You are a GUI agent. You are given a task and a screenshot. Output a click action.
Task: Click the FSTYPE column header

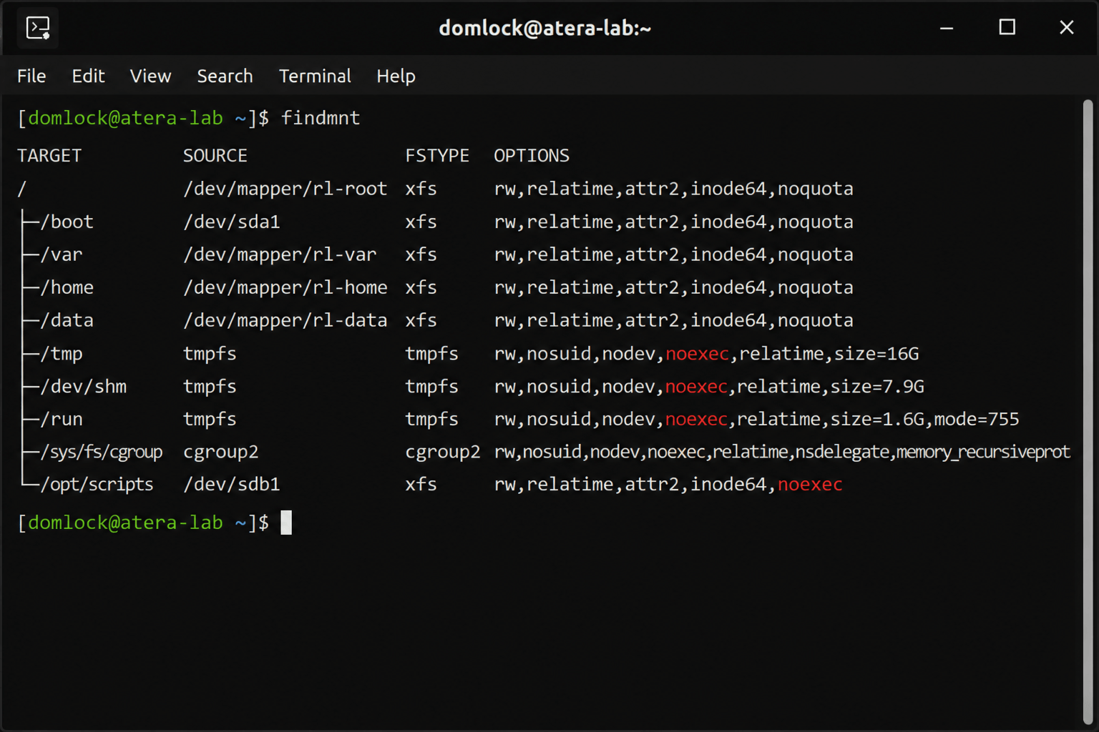437,156
